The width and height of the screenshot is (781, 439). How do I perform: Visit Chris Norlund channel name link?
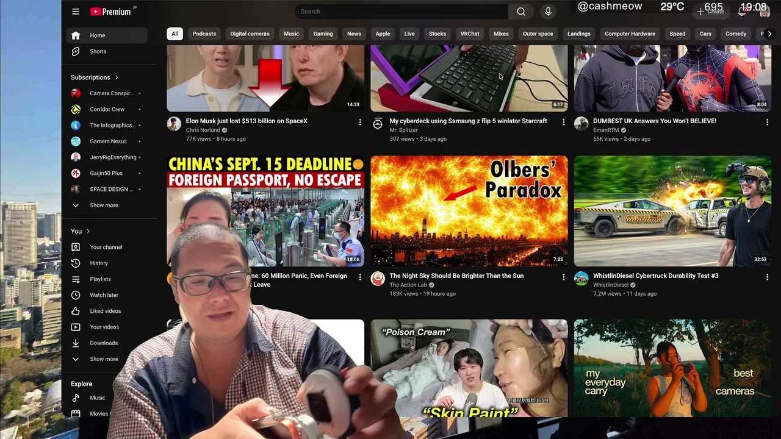pyautogui.click(x=203, y=130)
